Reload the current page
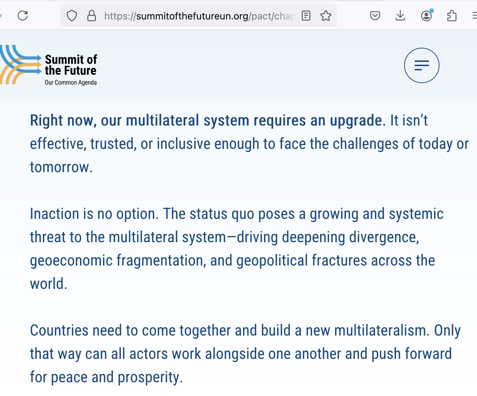477x396 pixels. (23, 16)
